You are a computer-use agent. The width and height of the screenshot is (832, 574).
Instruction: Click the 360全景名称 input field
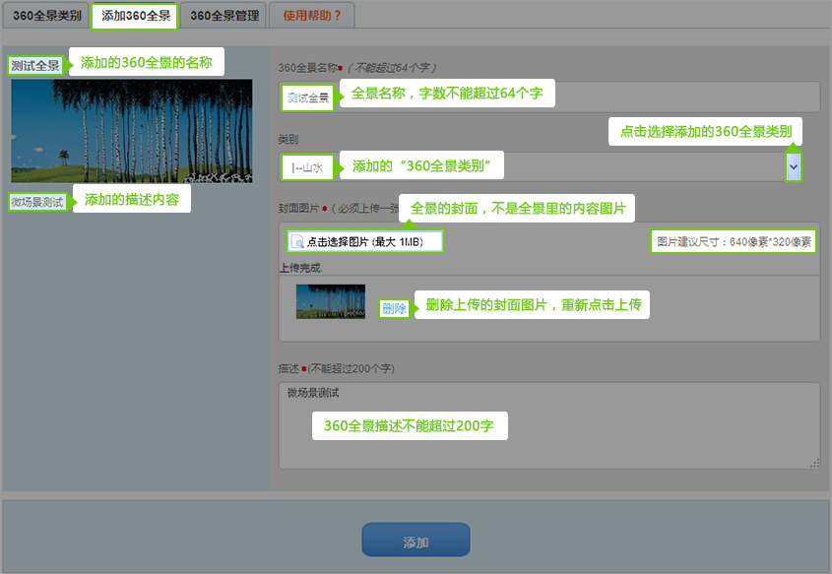[x=549, y=97]
